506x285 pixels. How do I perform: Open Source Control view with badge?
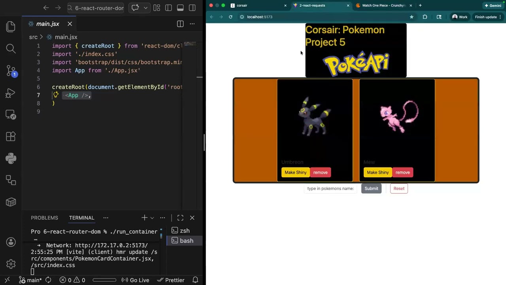[11, 71]
